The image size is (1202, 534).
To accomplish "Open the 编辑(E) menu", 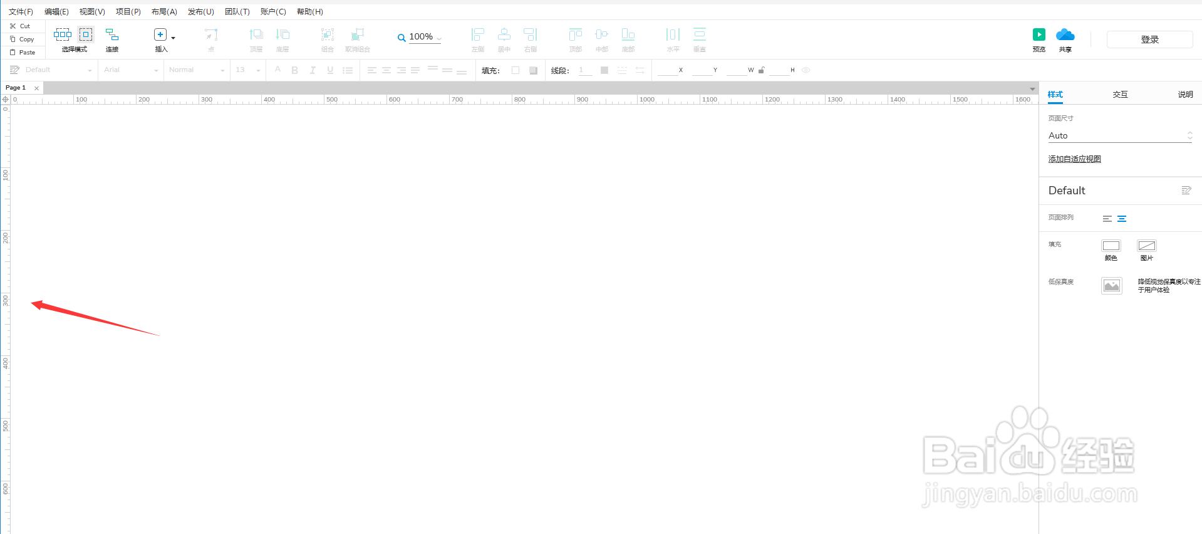I will 56,12.
